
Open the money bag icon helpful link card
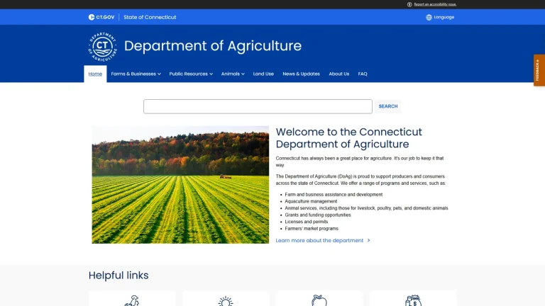click(x=413, y=299)
